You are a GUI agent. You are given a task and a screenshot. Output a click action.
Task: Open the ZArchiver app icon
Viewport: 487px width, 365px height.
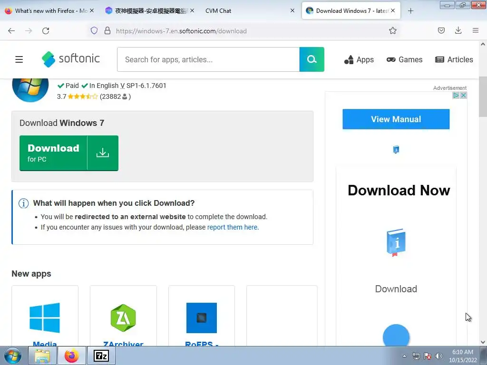tap(123, 318)
